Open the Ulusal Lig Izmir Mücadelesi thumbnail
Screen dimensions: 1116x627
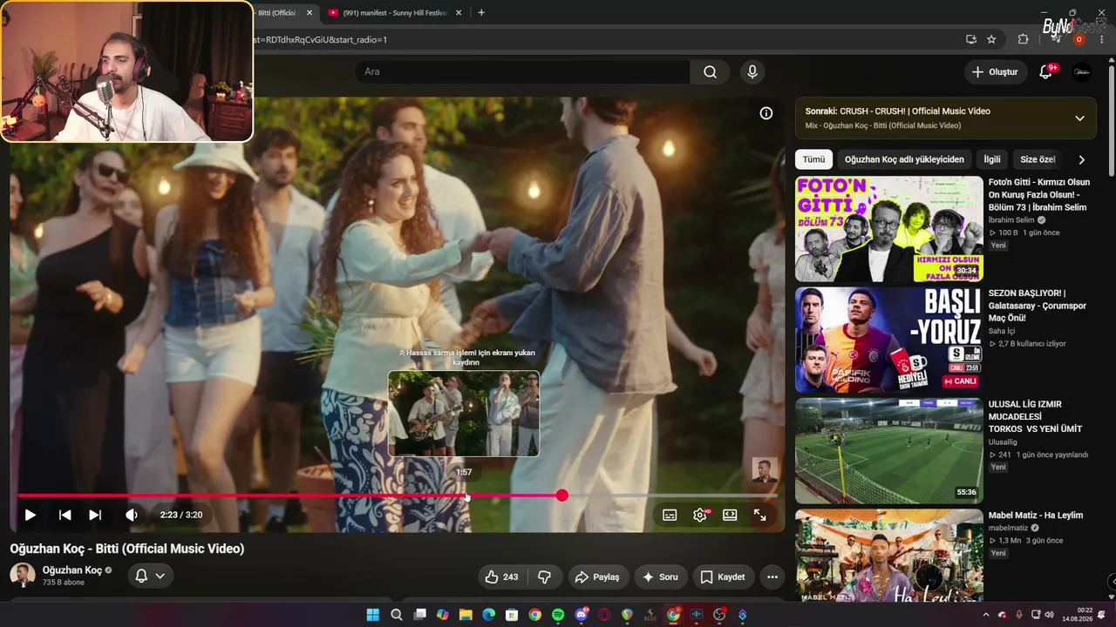pos(888,451)
